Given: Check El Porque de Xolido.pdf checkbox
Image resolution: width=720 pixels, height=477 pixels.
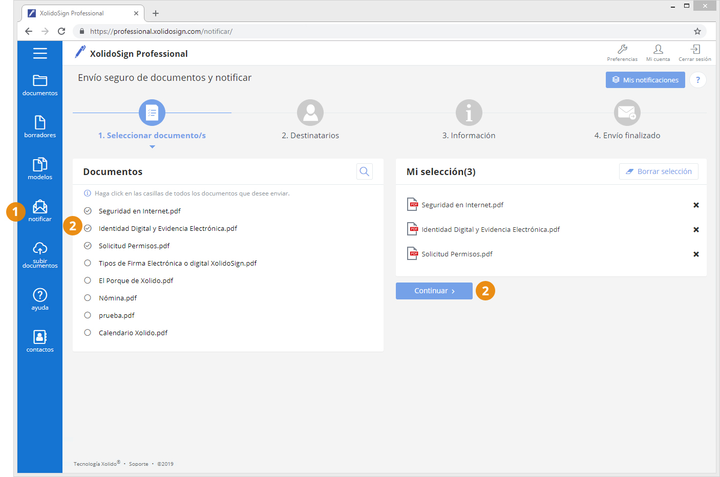Looking at the screenshot, I should point(88,280).
